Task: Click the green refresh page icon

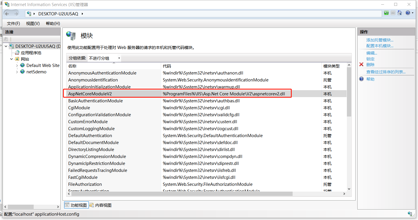Action: (386, 13)
